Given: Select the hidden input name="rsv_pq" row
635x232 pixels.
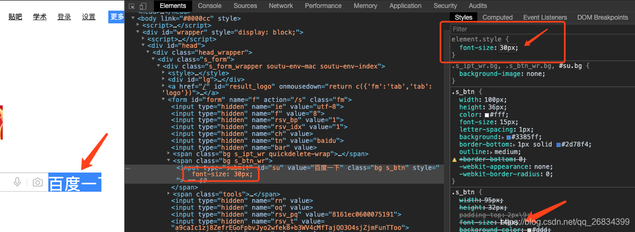Looking at the screenshot, I should [x=286, y=214].
